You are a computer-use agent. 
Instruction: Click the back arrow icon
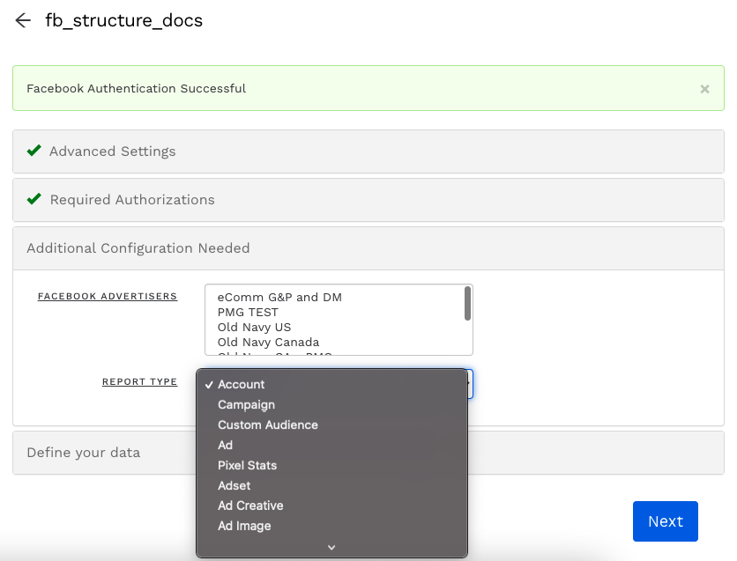pyautogui.click(x=23, y=20)
